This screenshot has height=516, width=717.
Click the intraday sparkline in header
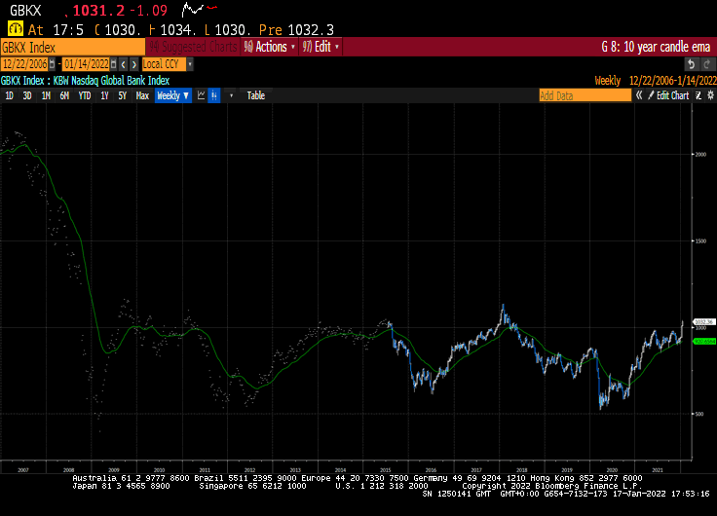[200, 9]
